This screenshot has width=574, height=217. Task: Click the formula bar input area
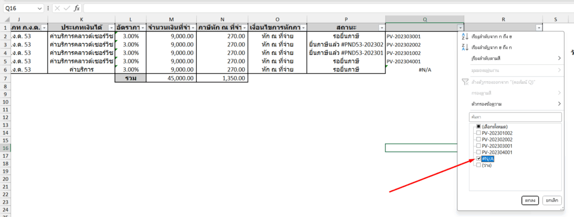(x=328, y=8)
